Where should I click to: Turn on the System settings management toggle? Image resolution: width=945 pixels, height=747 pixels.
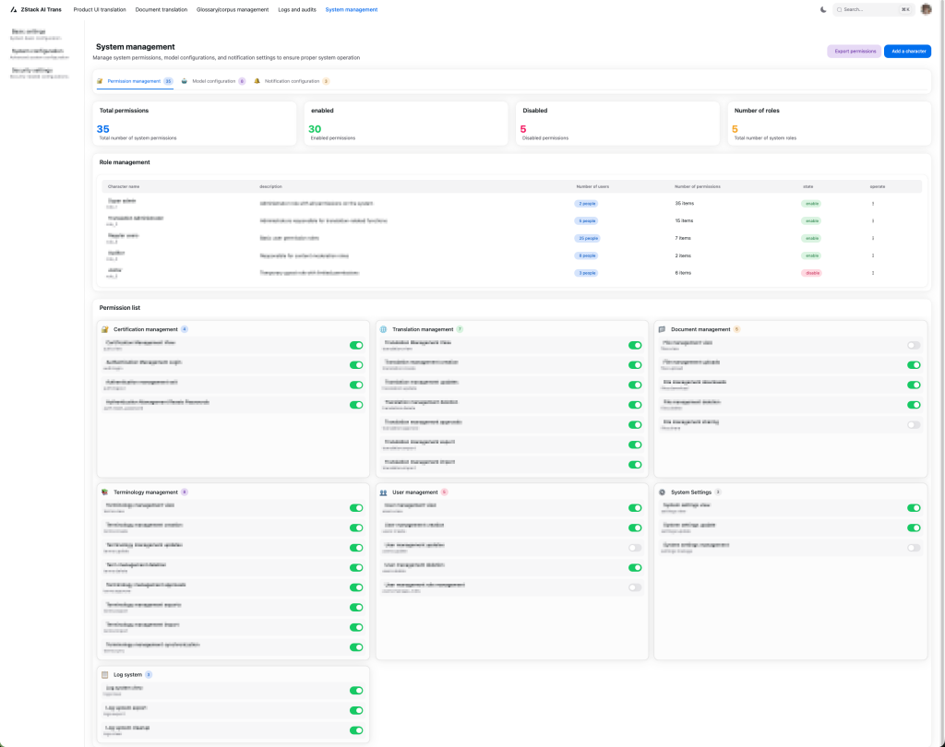point(914,548)
